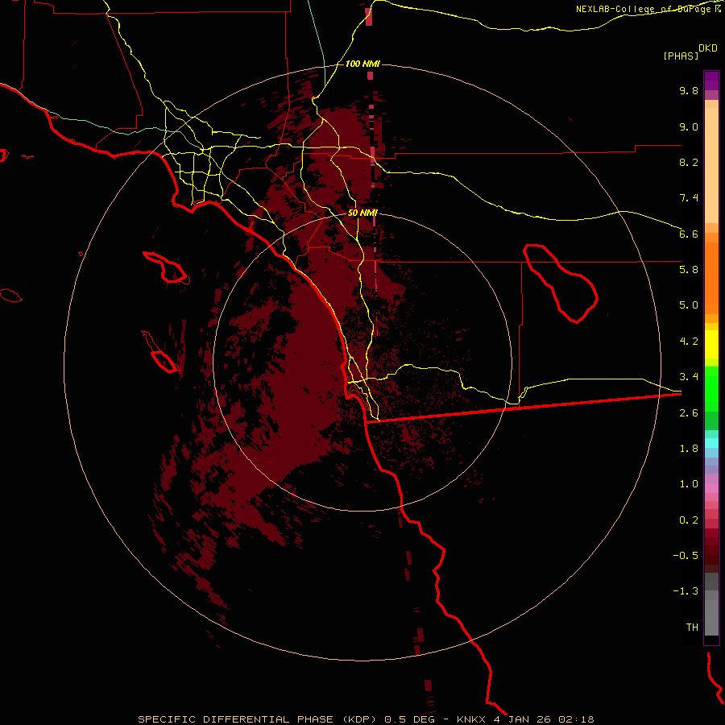This screenshot has height=725, width=725.
Task: Pick the light peach band of color bar
Action: click(711, 165)
